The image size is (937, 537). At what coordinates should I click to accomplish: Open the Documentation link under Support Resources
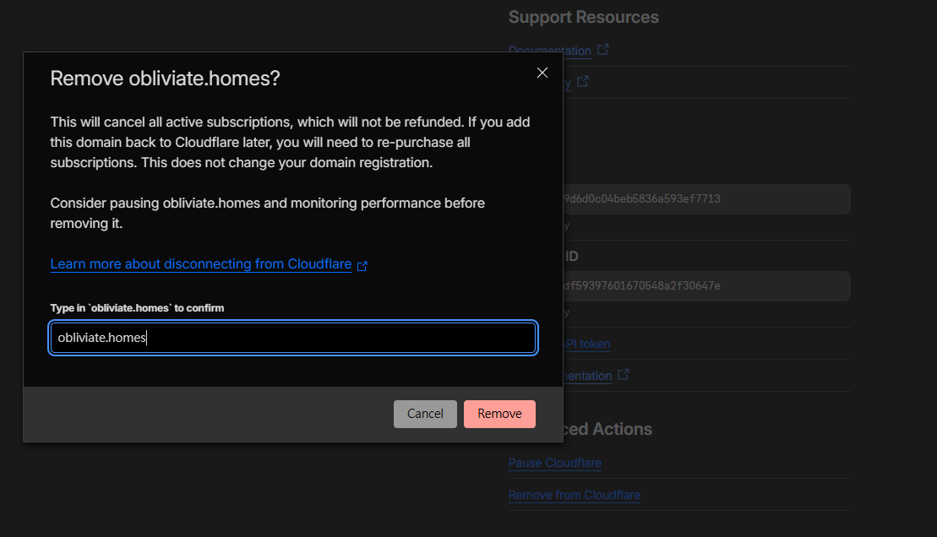[549, 50]
